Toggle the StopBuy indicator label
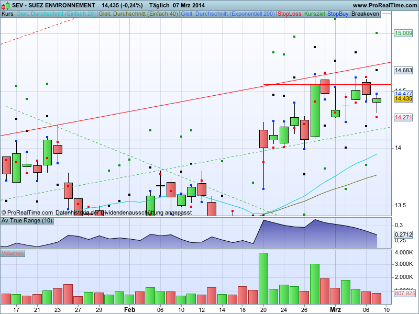Image resolution: width=419 pixels, height=314 pixels. coord(338,14)
